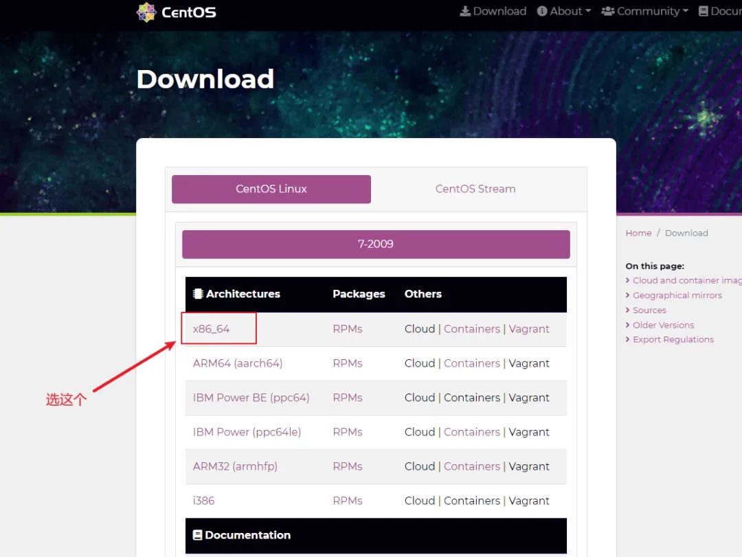Screen dimensions: 742x557
Task: Click Cloud text in the x86_64 row
Action: click(x=420, y=329)
